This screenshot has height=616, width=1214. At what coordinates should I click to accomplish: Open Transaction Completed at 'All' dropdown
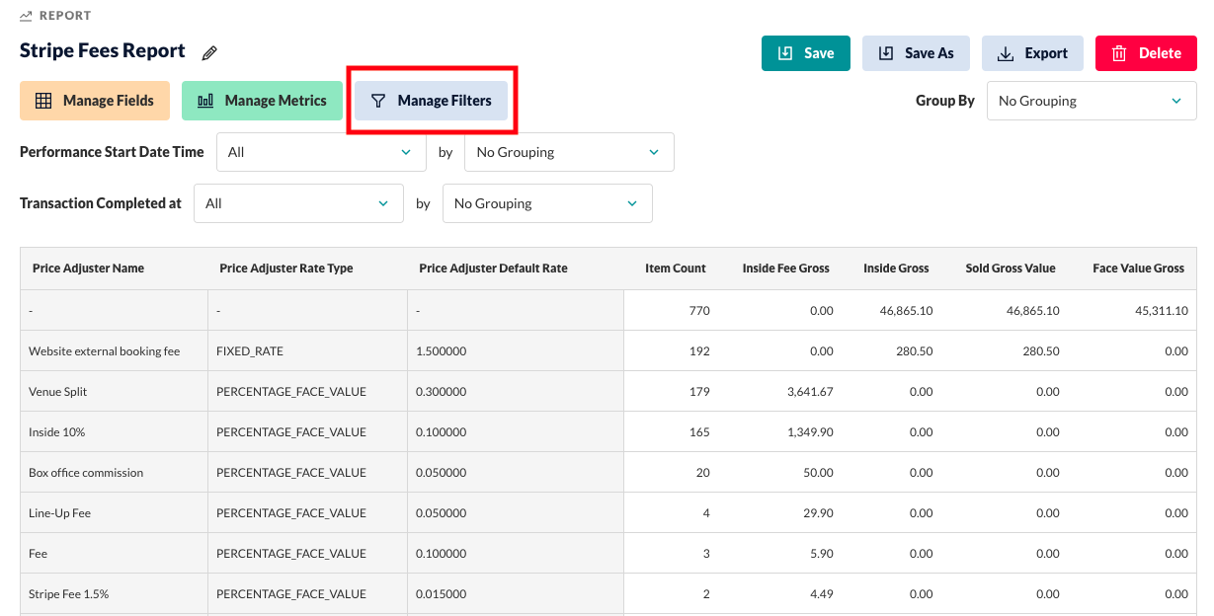point(298,203)
